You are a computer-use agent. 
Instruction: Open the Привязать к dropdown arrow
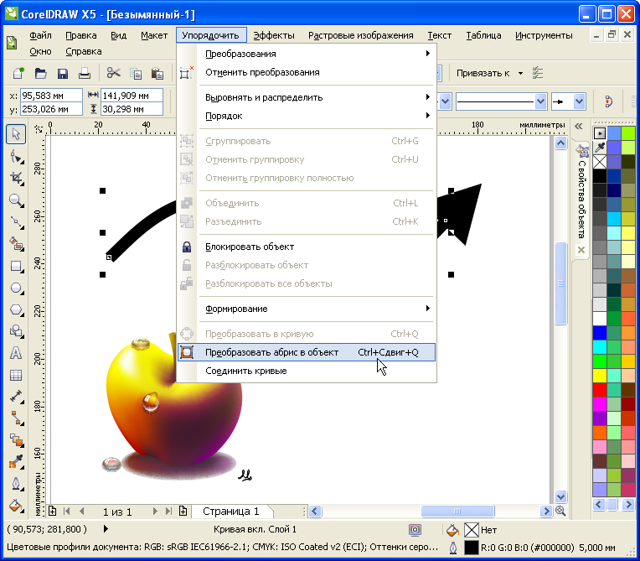pyautogui.click(x=520, y=74)
